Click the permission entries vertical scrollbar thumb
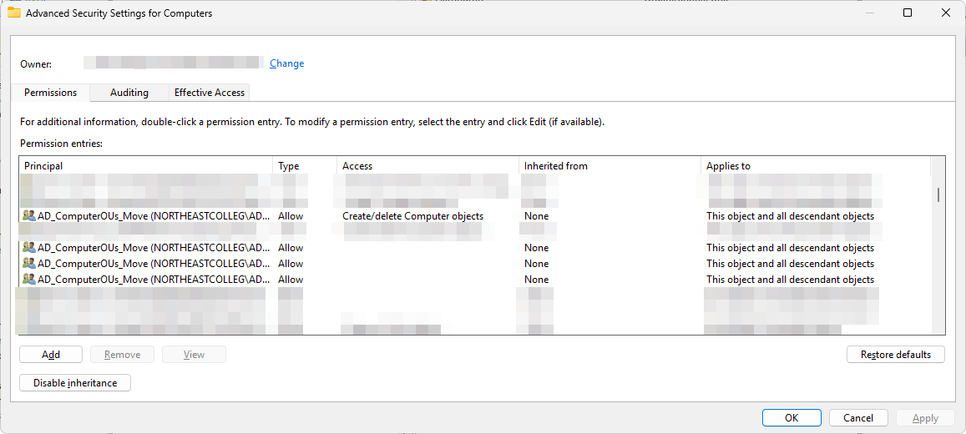Viewport: 966px width, 434px height. (938, 194)
